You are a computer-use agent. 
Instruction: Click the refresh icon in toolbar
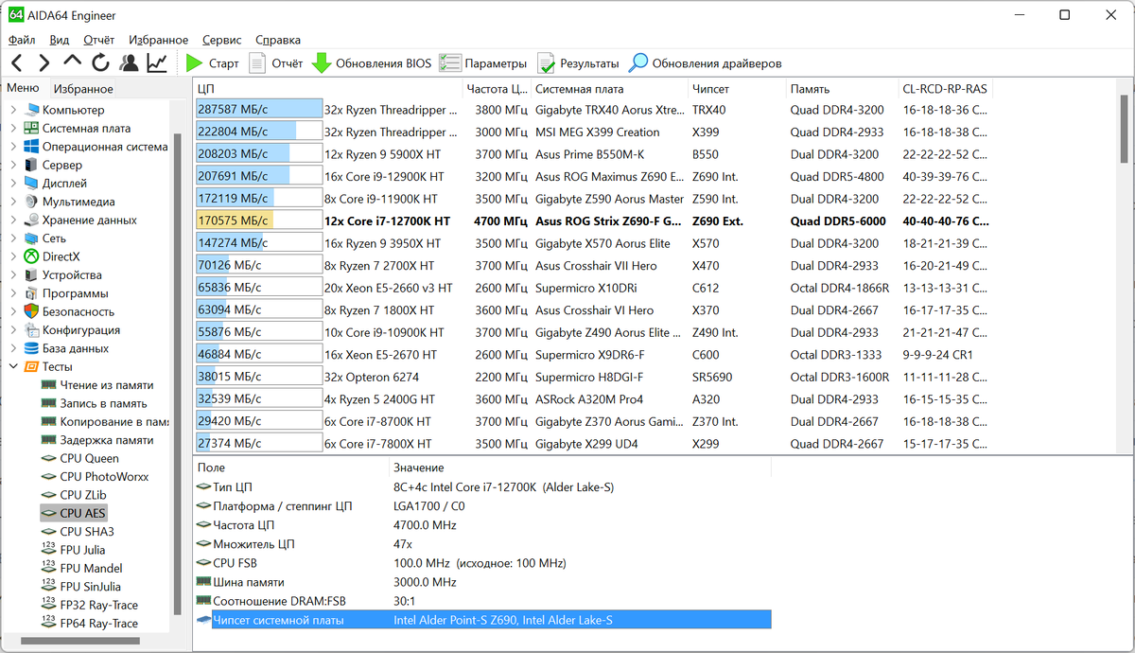(100, 63)
